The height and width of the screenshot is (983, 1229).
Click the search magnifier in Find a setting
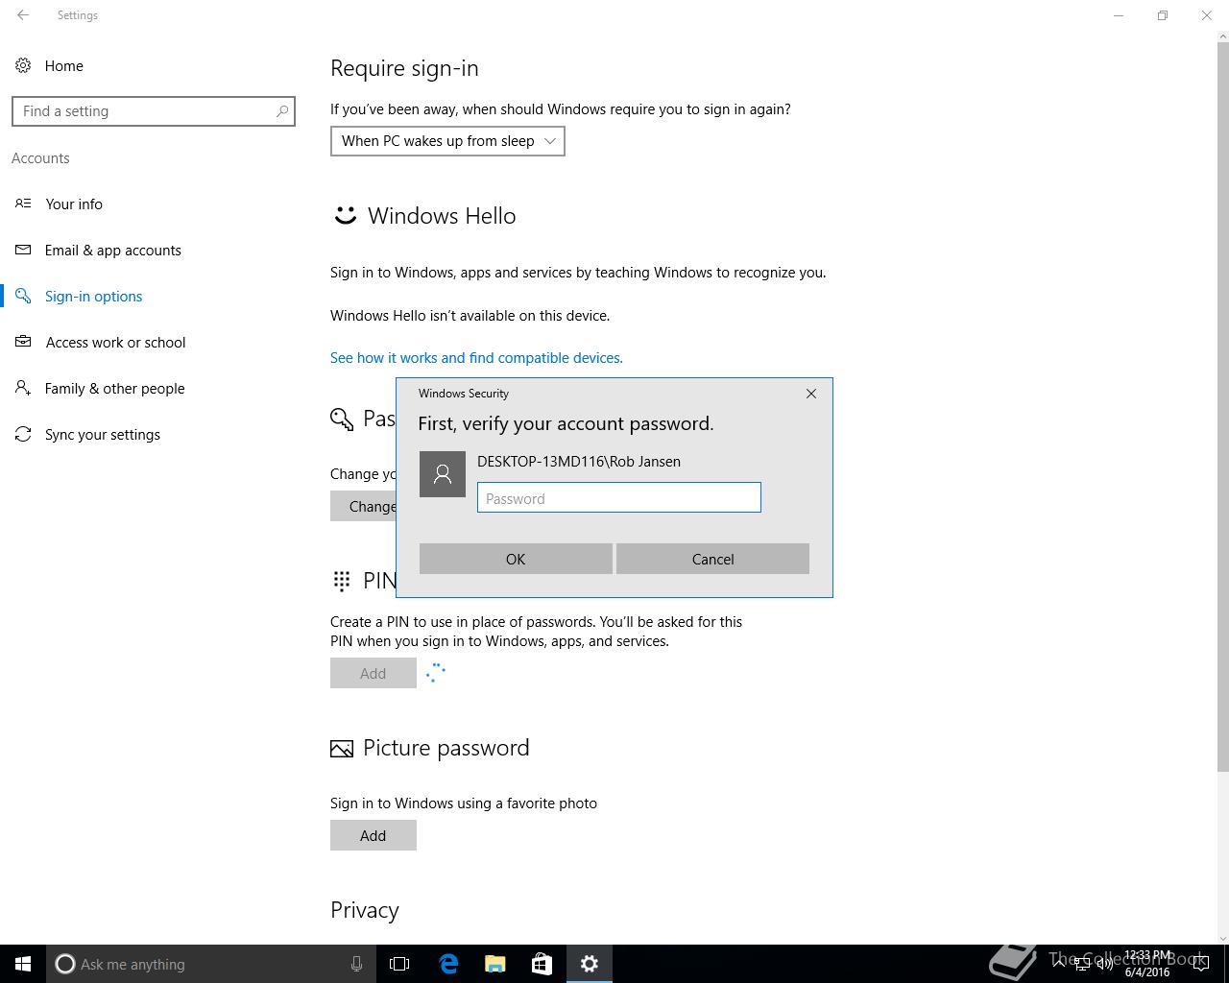pyautogui.click(x=281, y=111)
